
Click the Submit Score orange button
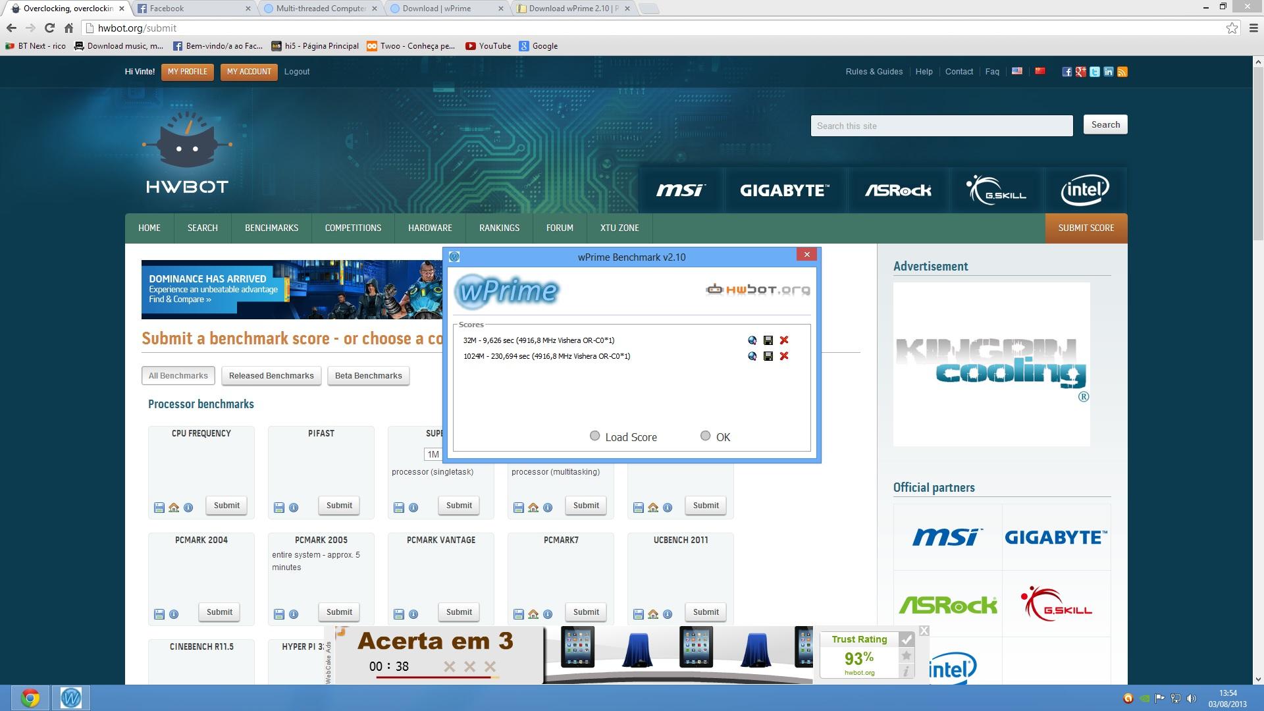(x=1086, y=228)
